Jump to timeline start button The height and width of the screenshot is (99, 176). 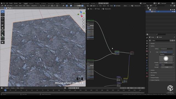(69, 88)
